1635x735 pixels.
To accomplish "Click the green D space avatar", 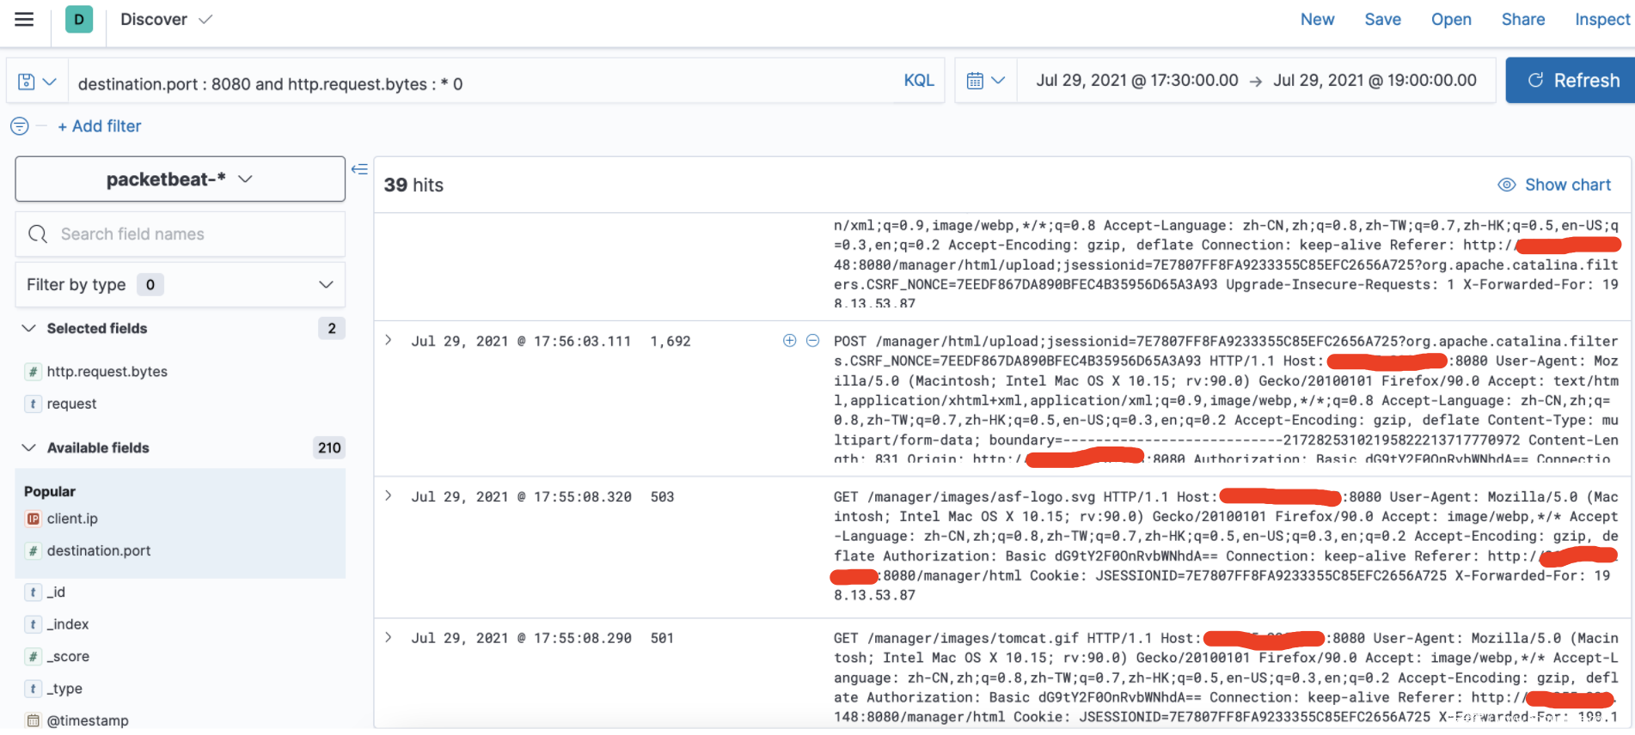I will coord(79,19).
